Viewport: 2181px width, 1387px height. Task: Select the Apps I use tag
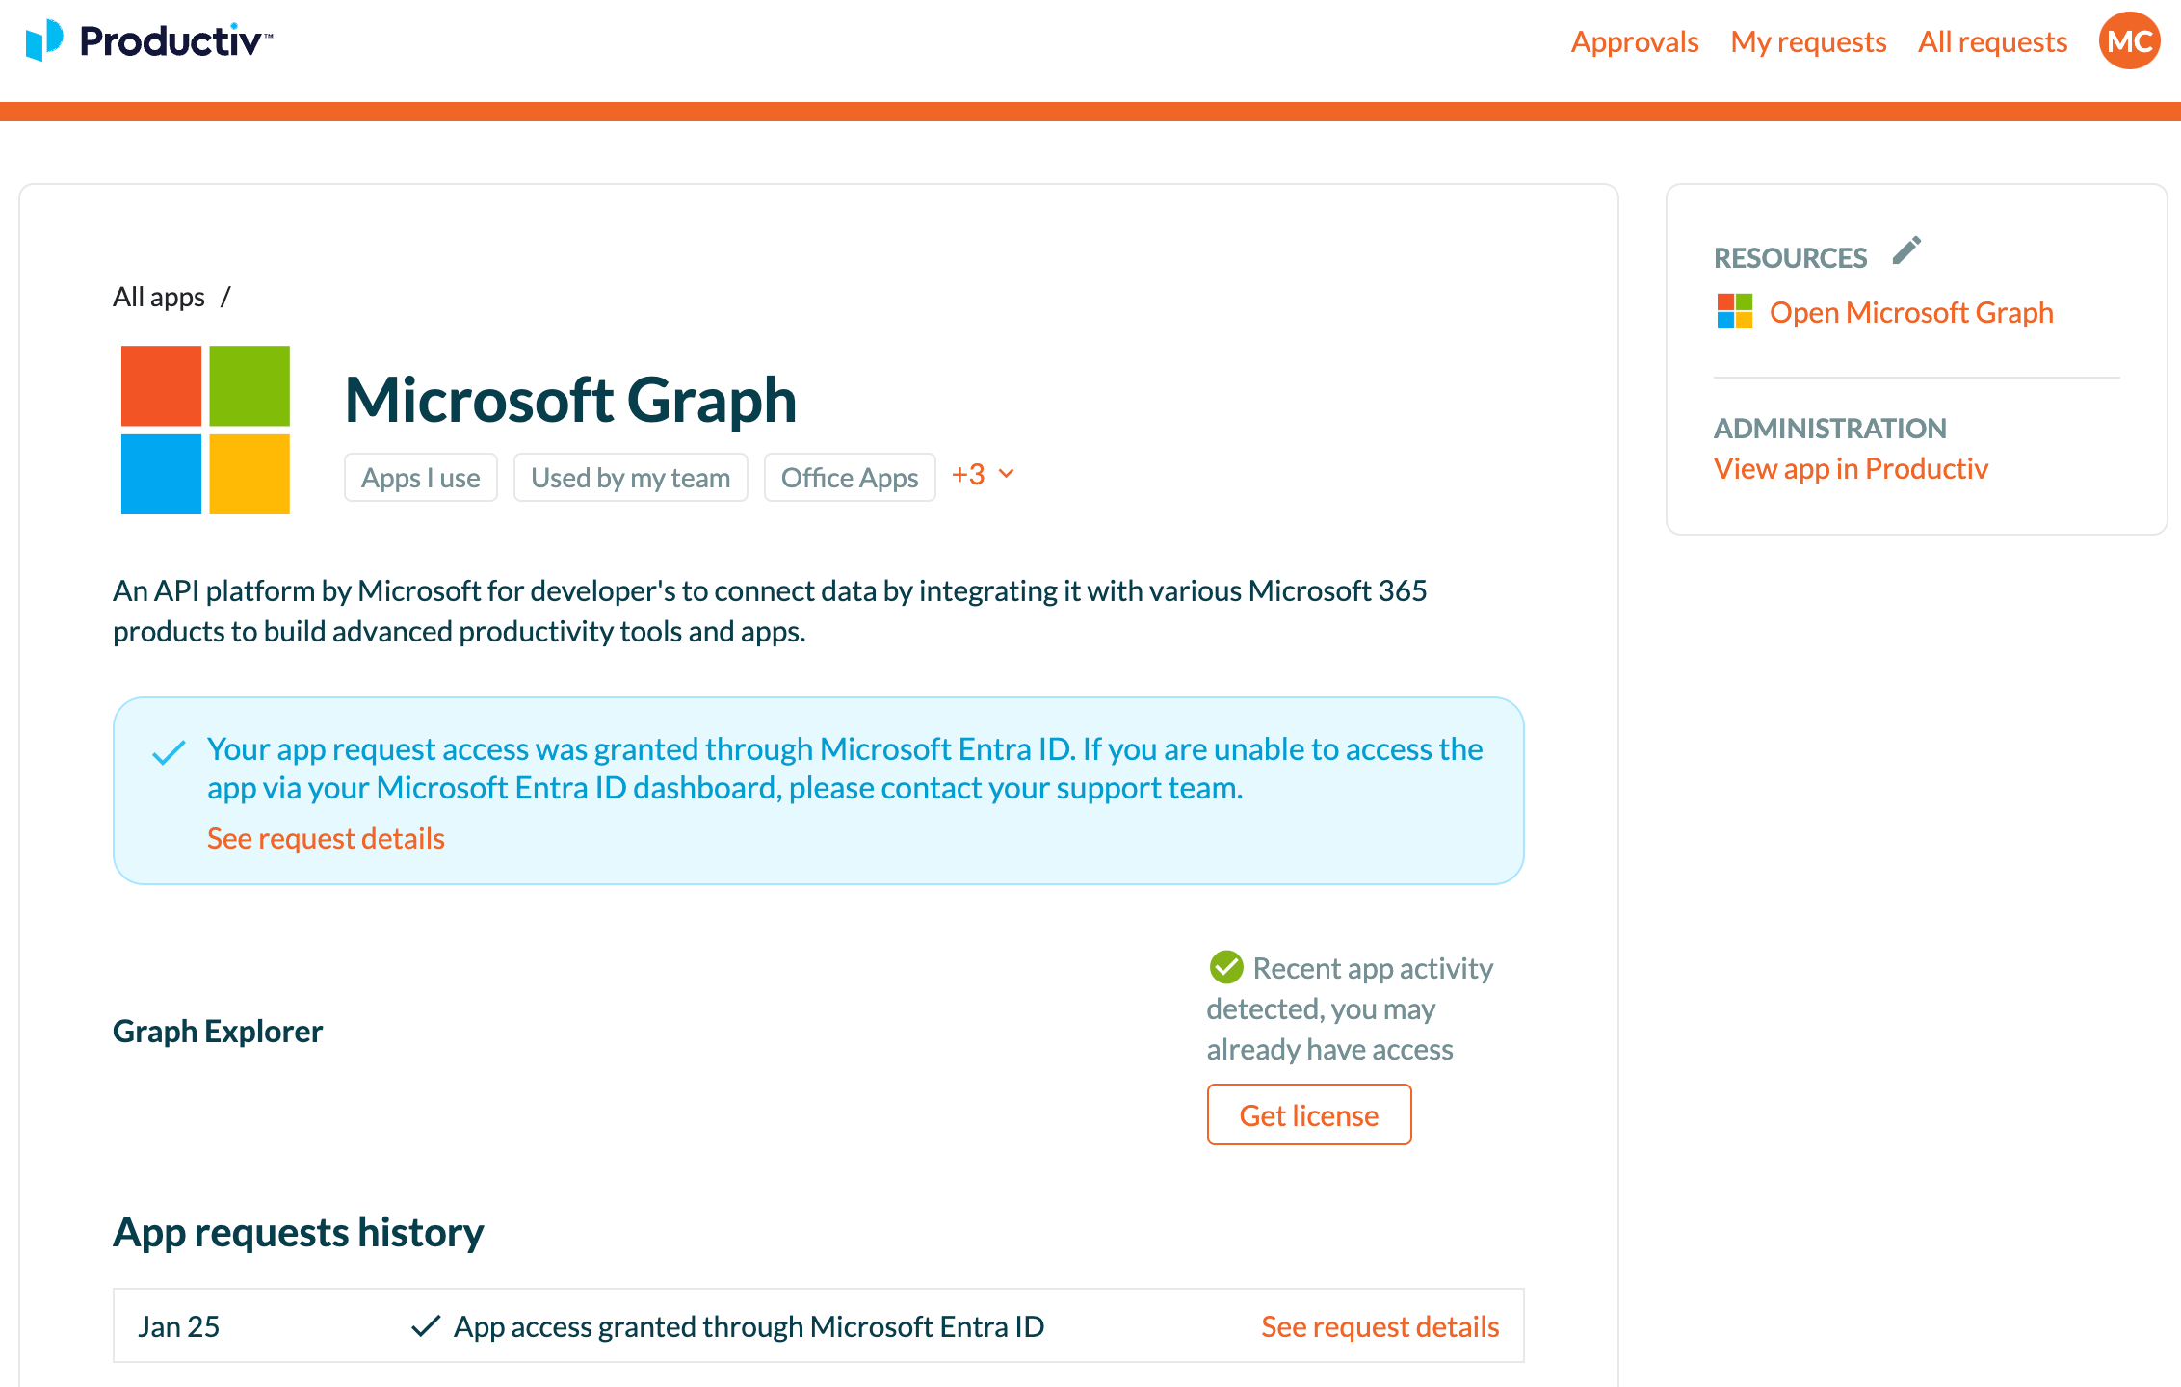click(421, 478)
